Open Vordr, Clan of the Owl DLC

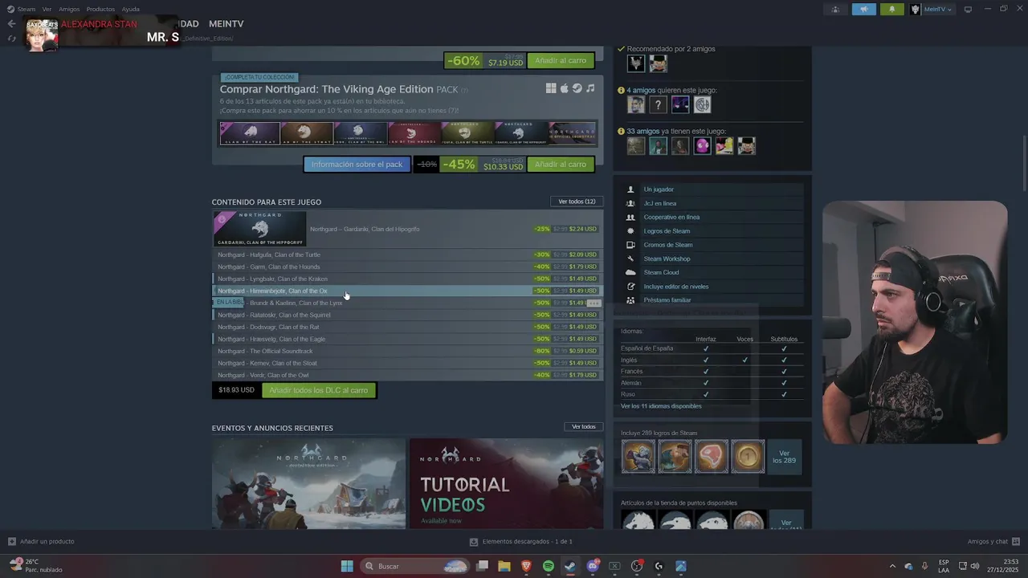point(407,375)
